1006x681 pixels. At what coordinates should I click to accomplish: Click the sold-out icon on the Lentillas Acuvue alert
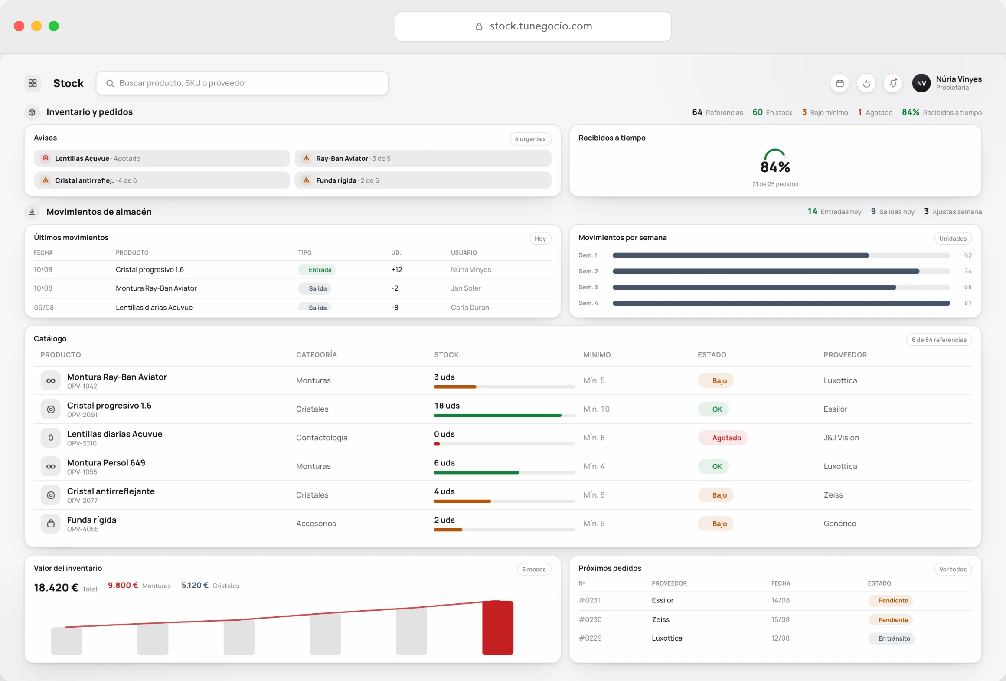pyautogui.click(x=46, y=158)
